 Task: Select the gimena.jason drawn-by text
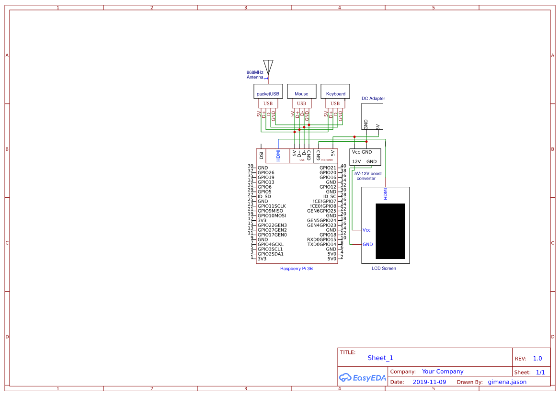507,382
